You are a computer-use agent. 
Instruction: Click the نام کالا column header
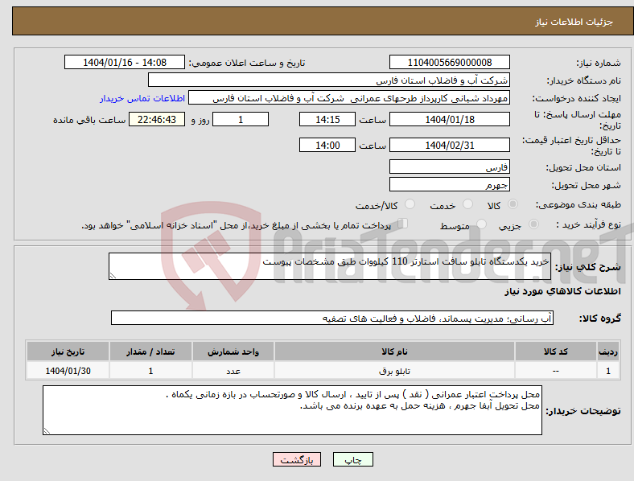(x=394, y=351)
